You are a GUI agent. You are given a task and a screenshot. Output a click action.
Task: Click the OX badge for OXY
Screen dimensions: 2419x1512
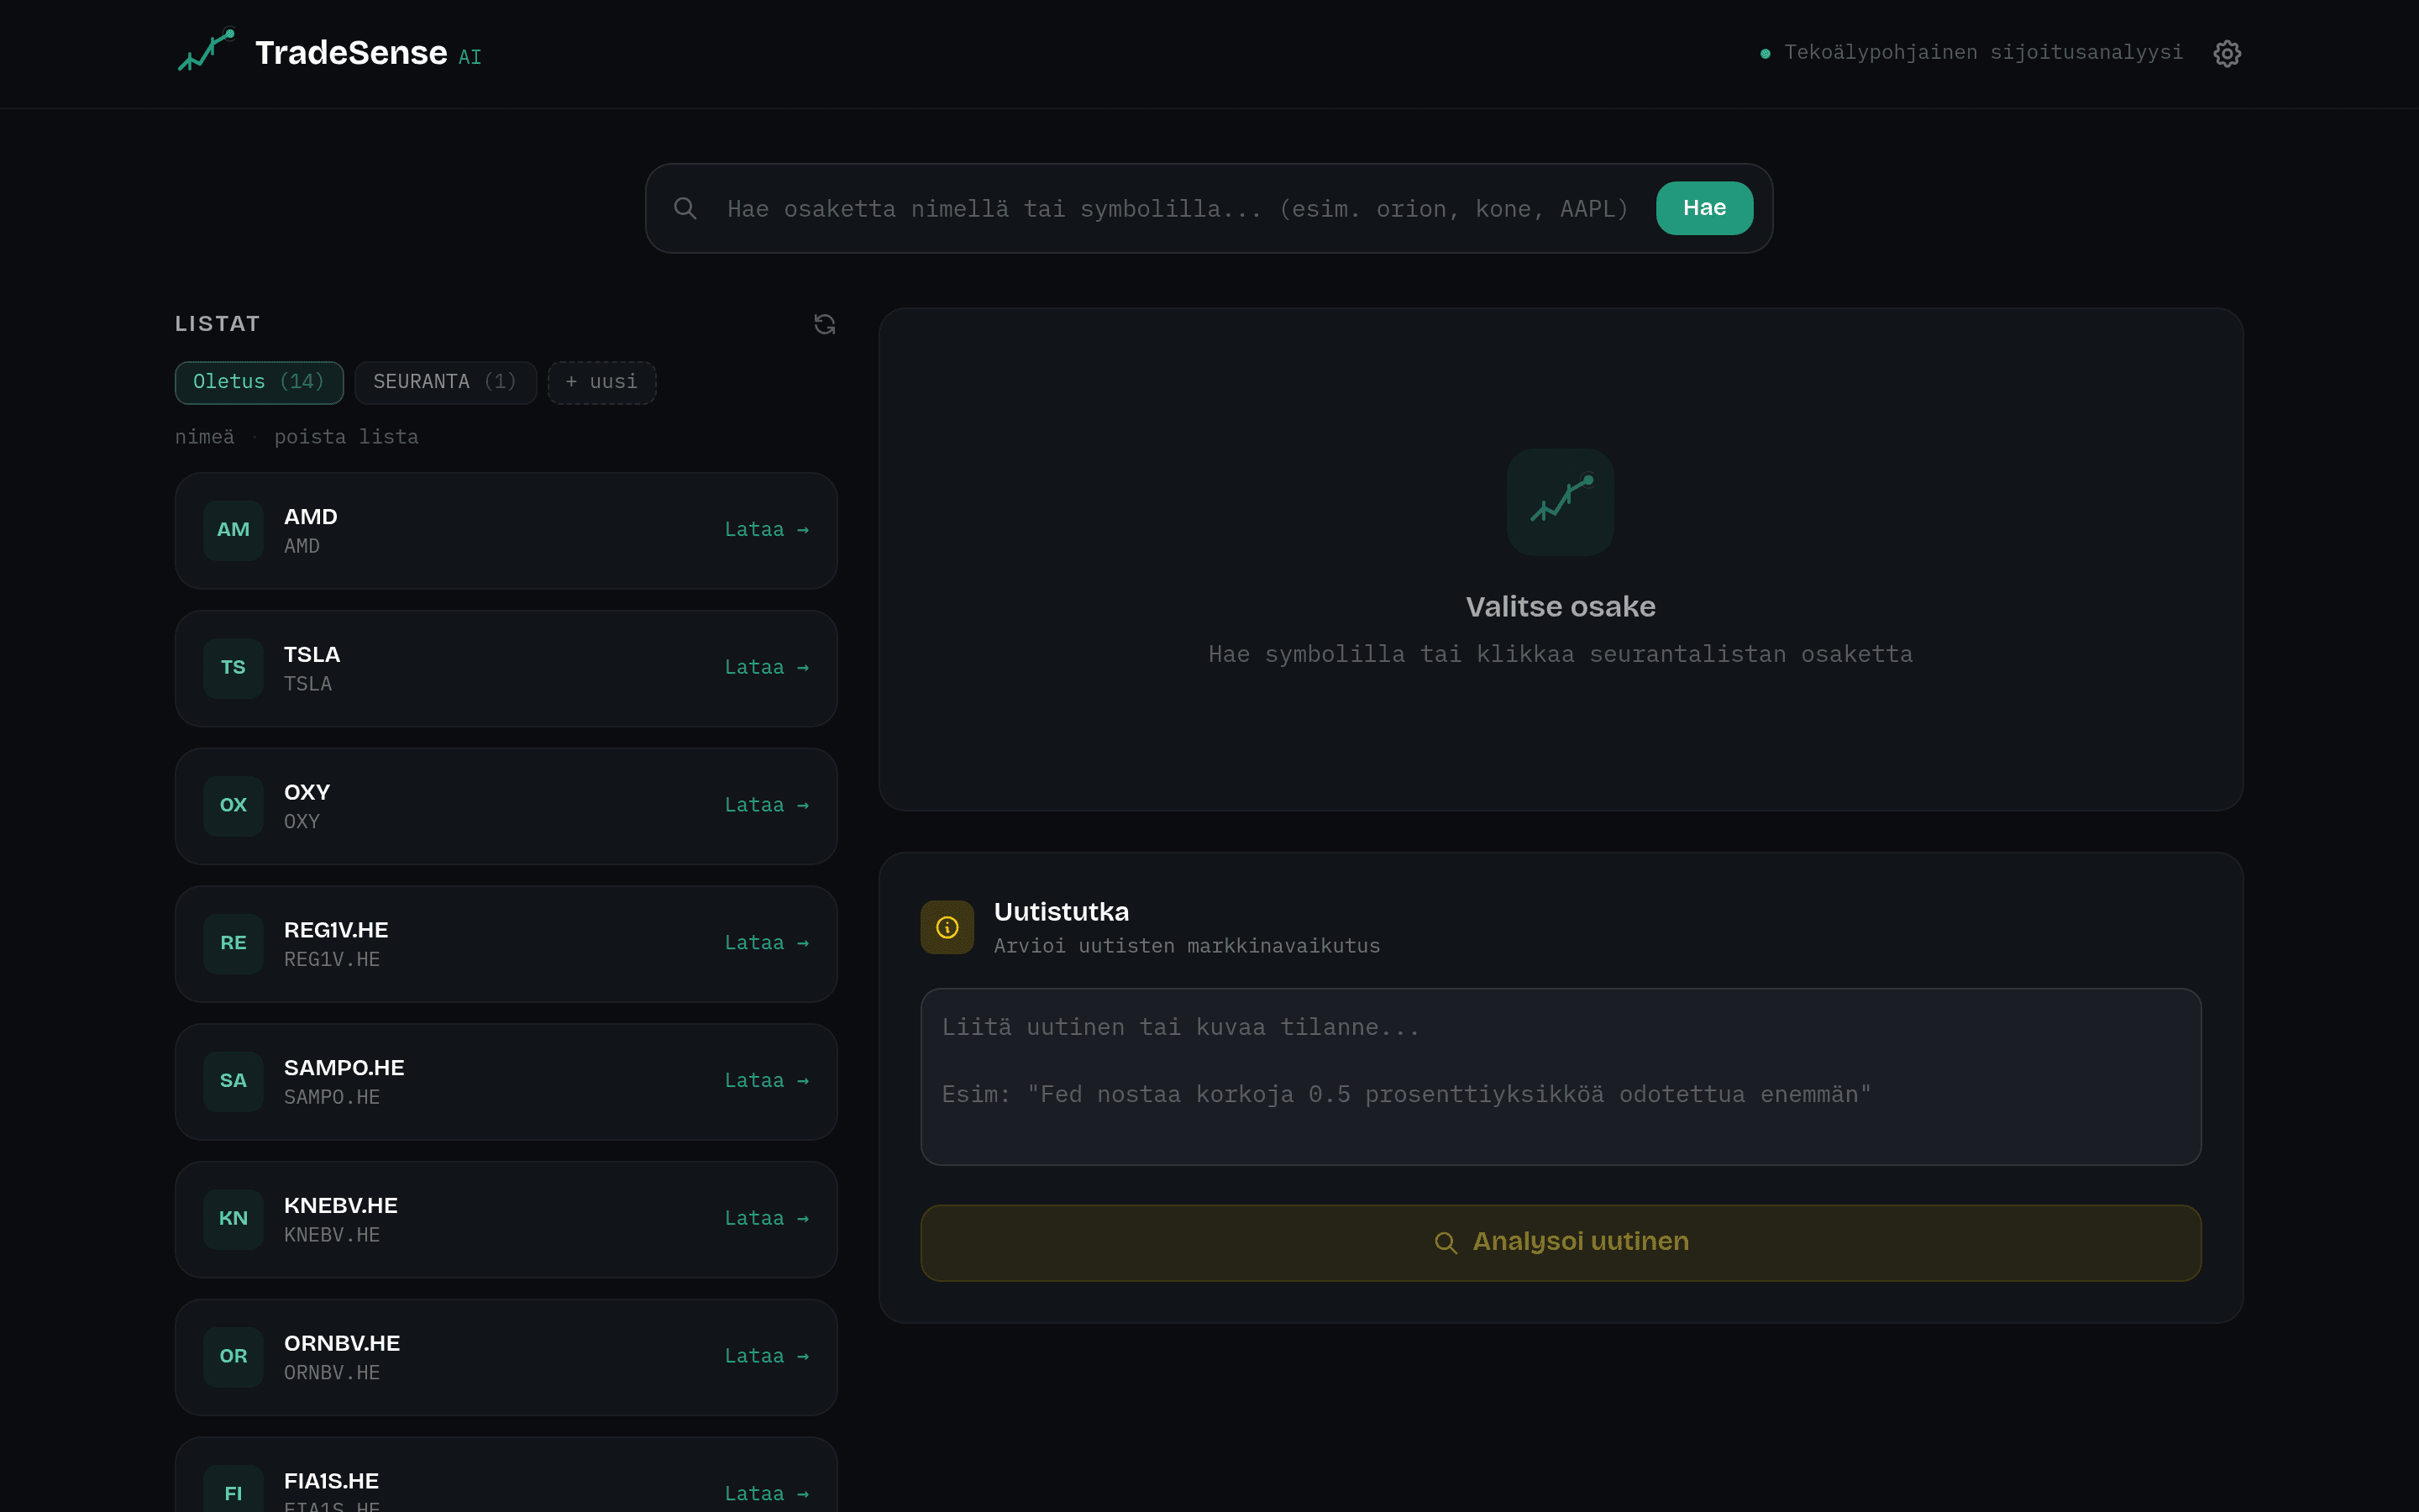click(x=233, y=806)
